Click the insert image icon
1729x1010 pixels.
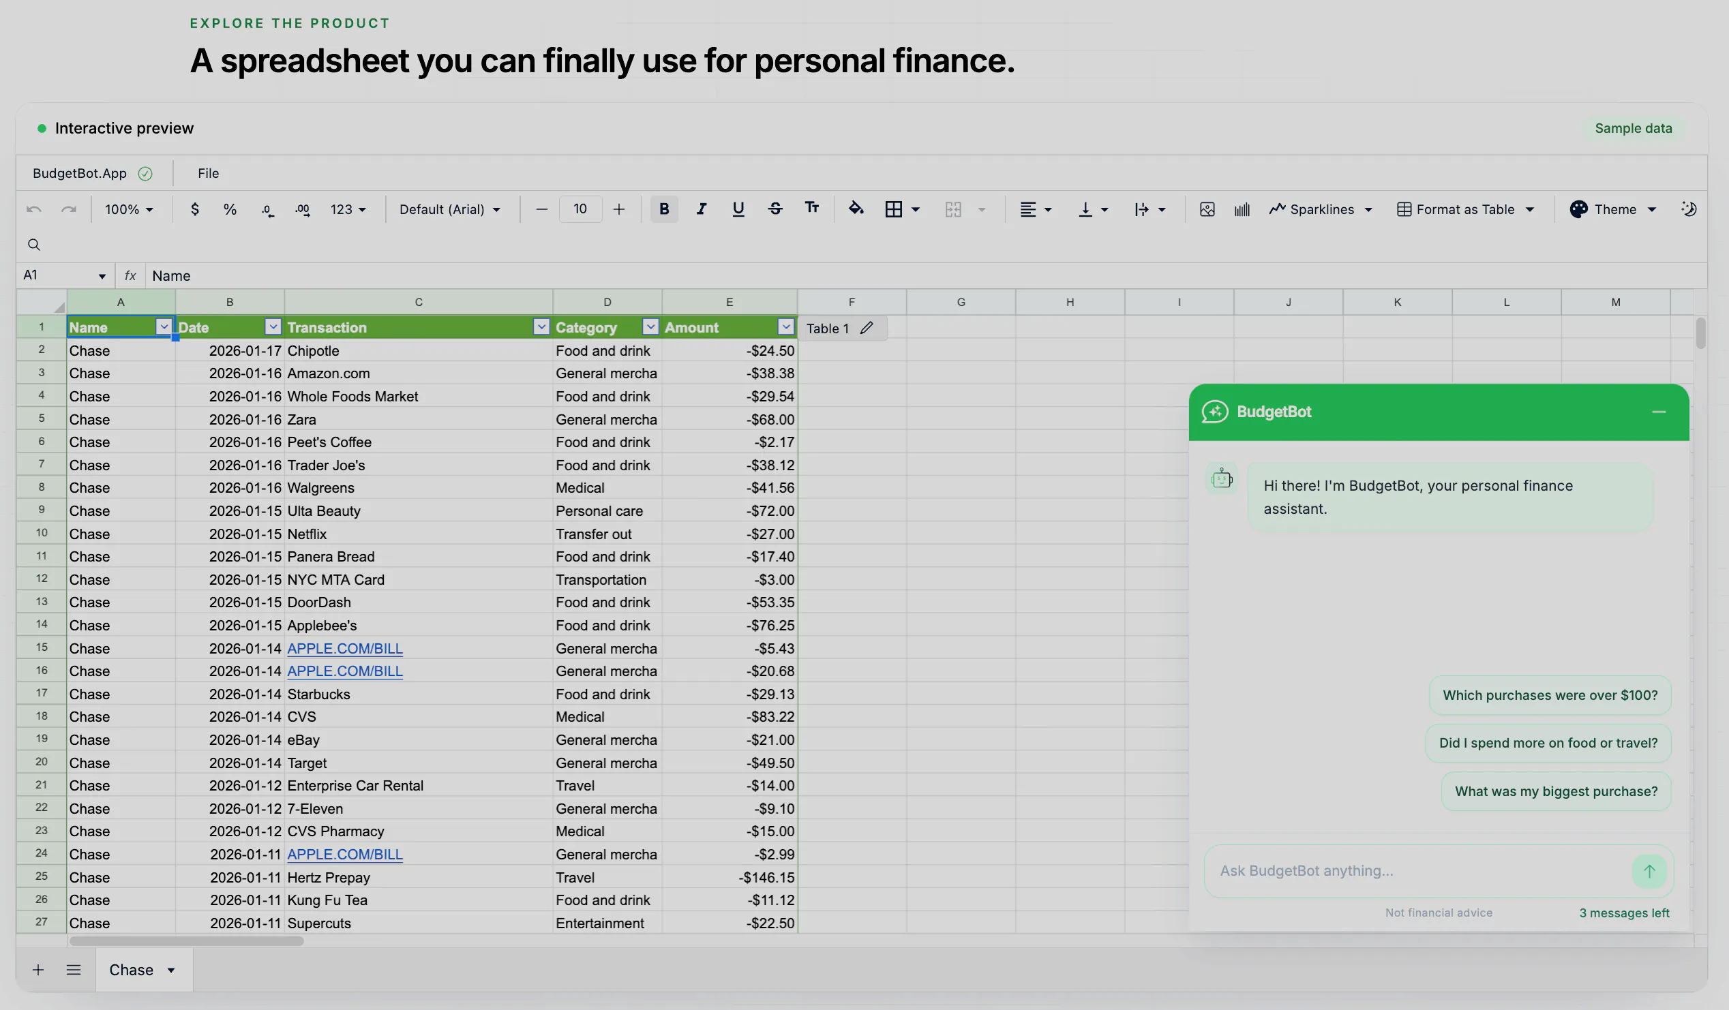[1207, 209]
